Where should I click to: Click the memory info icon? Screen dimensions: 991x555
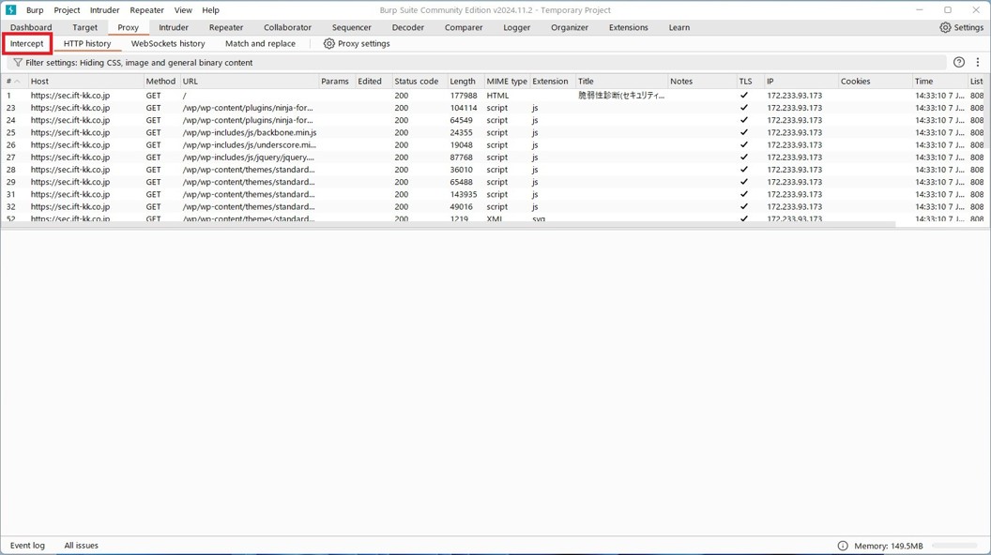[x=843, y=546]
